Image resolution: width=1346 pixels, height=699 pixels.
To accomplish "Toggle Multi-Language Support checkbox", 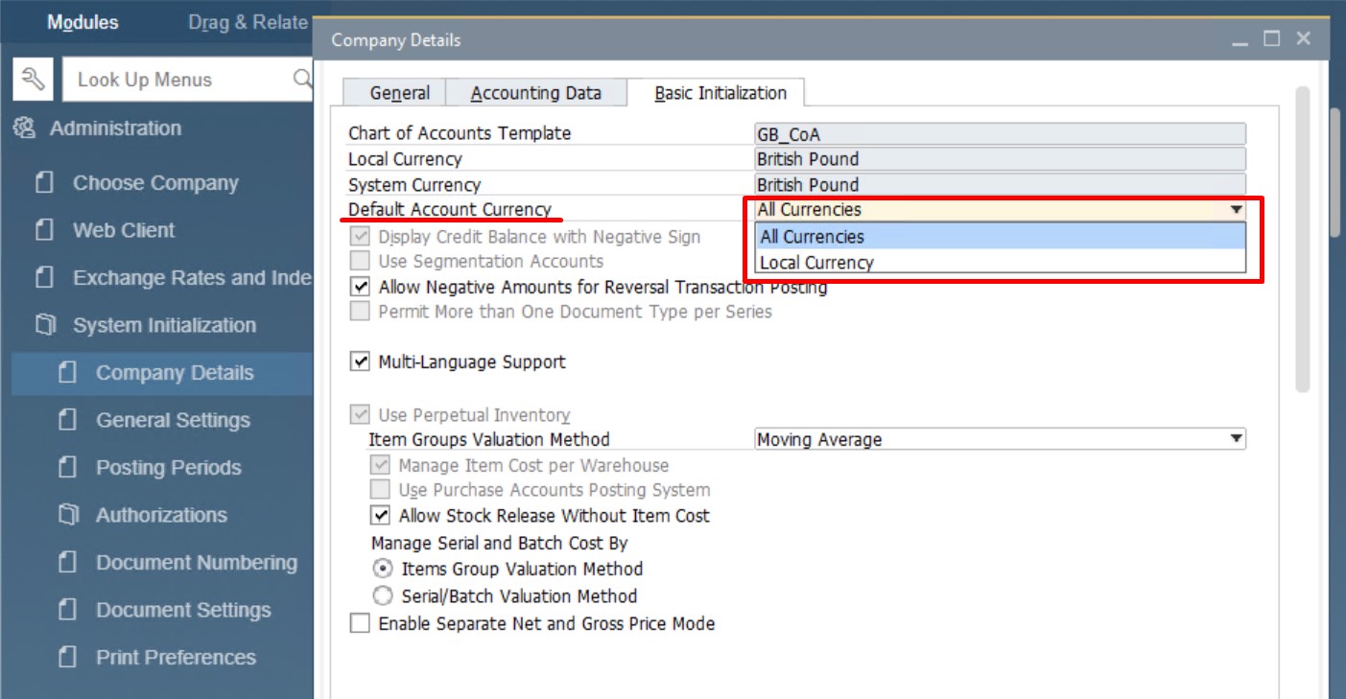I will pyautogui.click(x=360, y=361).
